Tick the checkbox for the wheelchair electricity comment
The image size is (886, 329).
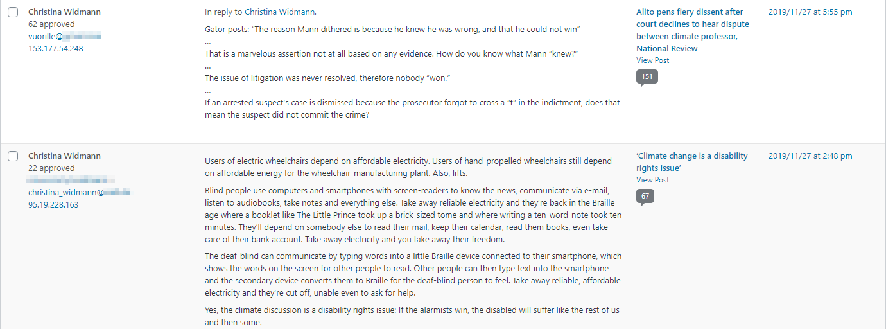click(13, 156)
